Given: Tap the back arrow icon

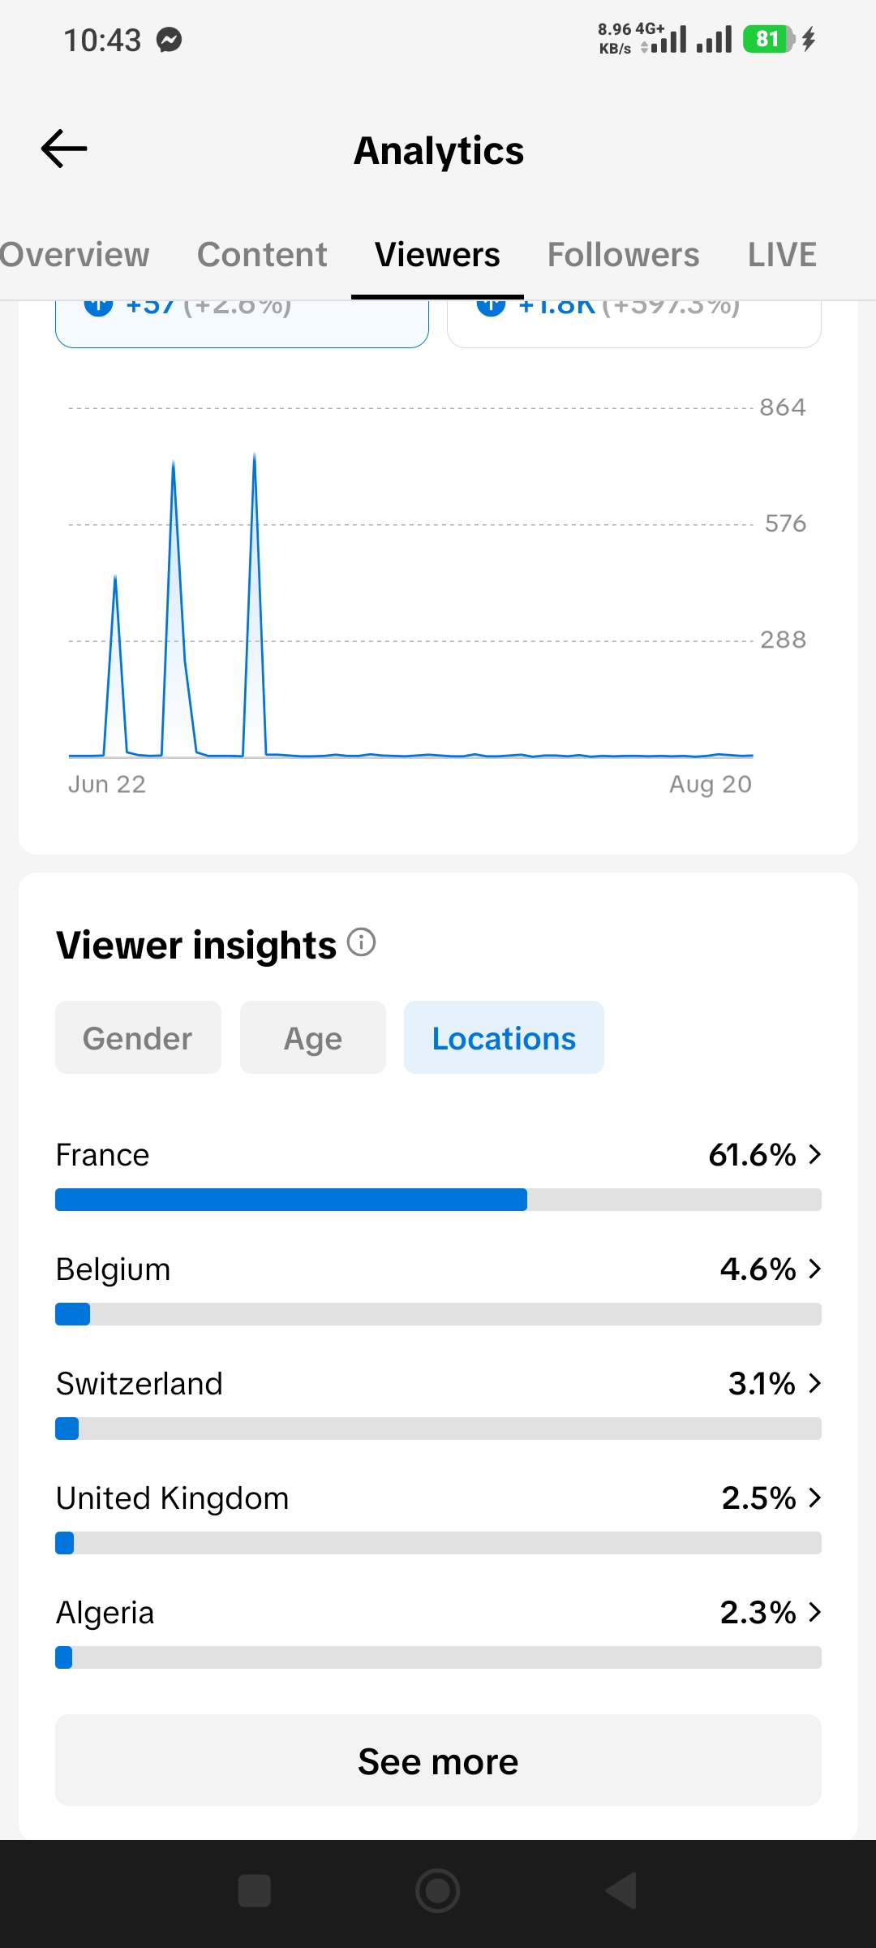Looking at the screenshot, I should (64, 149).
